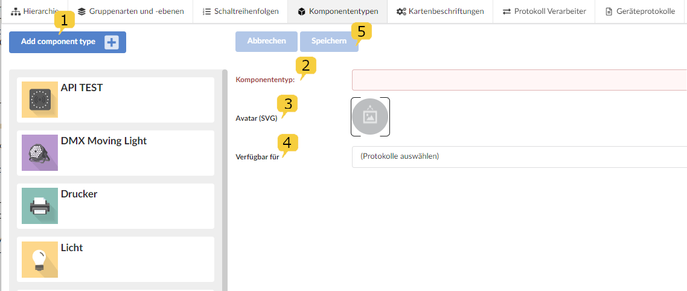The height and width of the screenshot is (291, 687).
Task: Select the Drucker component
Action: [x=116, y=206]
